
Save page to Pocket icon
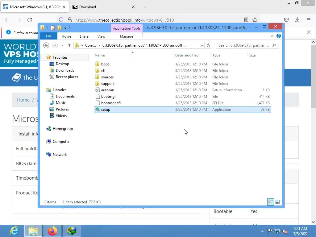click(x=286, y=20)
